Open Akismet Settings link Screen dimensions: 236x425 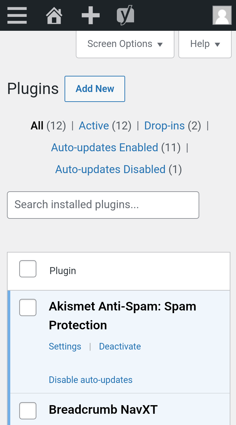(x=65, y=347)
